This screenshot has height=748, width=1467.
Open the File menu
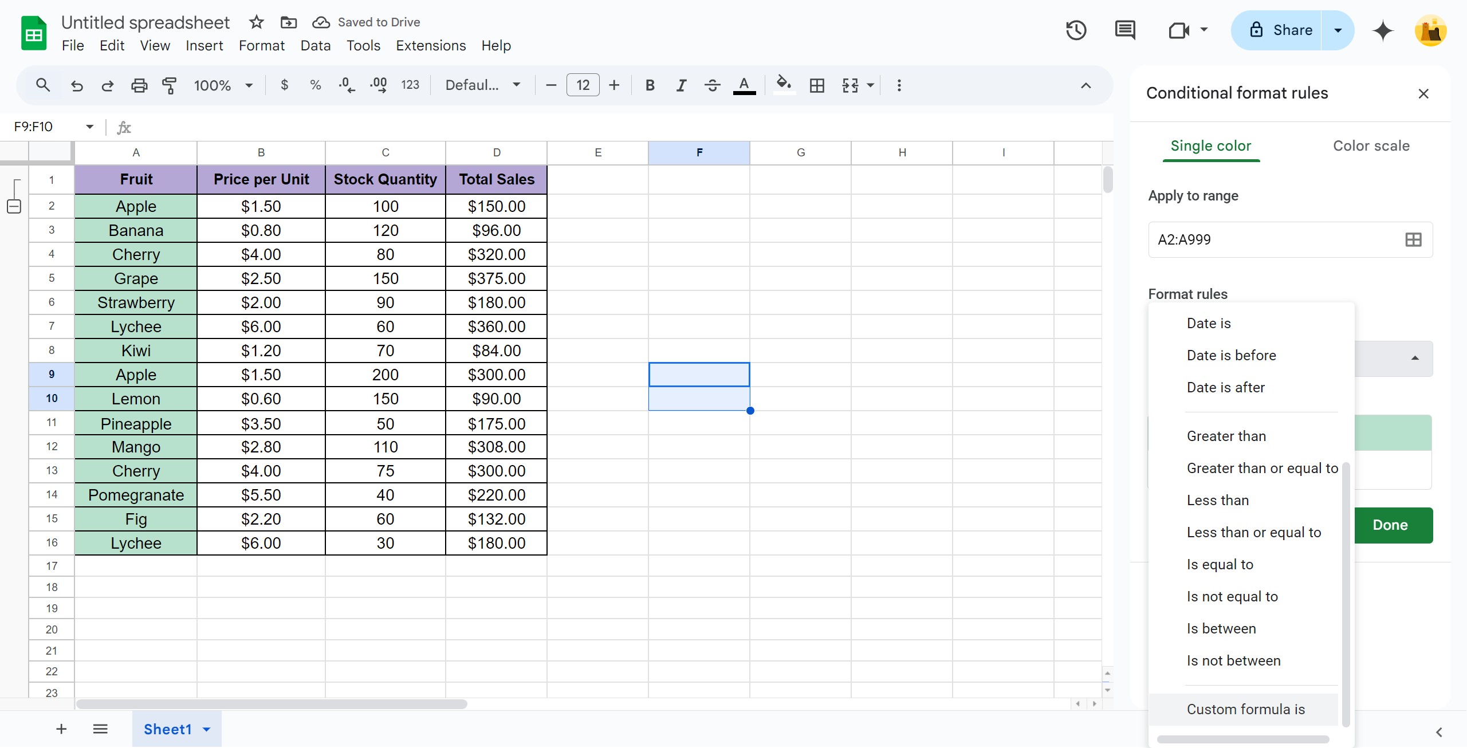73,46
